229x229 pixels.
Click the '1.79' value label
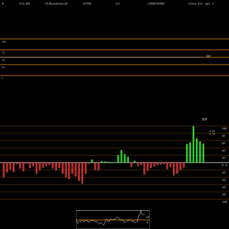coord(212,134)
